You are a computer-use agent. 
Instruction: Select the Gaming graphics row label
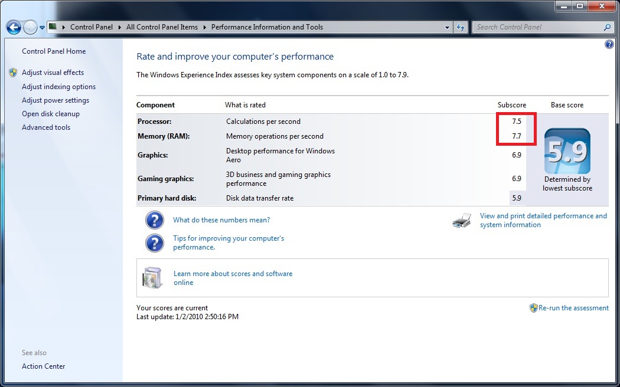(x=166, y=179)
